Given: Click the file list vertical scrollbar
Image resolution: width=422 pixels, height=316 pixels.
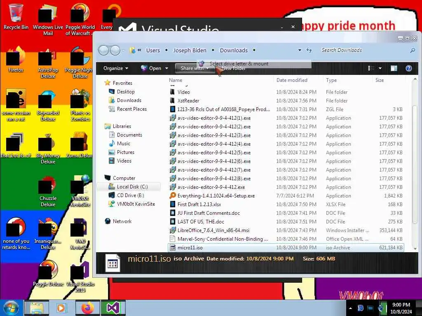Looking at the screenshot, I should pyautogui.click(x=415, y=164).
